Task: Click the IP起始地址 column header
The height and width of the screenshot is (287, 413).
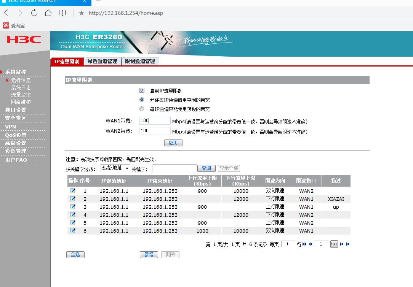Action: point(114,181)
